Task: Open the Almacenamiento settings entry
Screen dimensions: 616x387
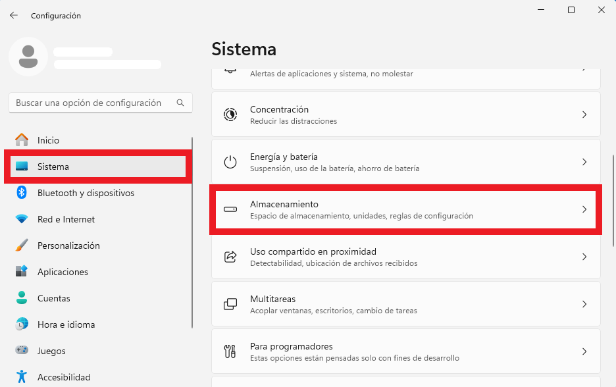Action: 406,209
